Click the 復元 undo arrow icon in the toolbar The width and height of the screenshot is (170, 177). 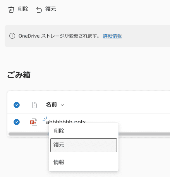[x=39, y=10]
